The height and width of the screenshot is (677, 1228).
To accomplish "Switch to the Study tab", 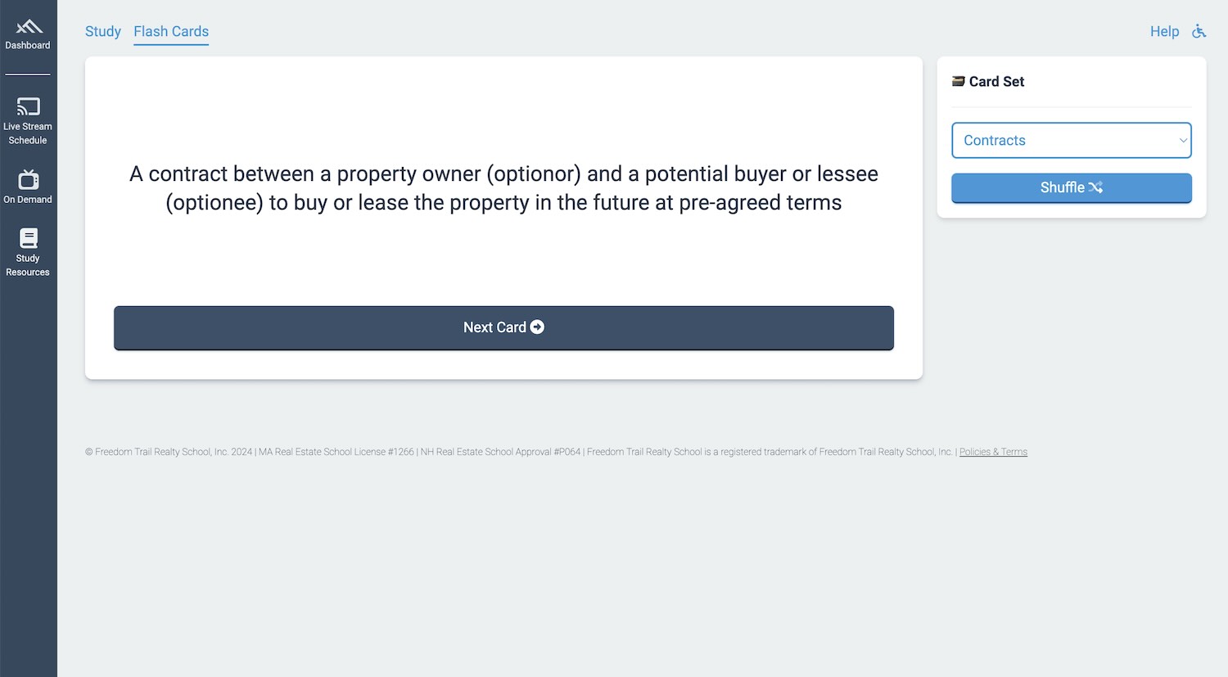I will point(102,31).
